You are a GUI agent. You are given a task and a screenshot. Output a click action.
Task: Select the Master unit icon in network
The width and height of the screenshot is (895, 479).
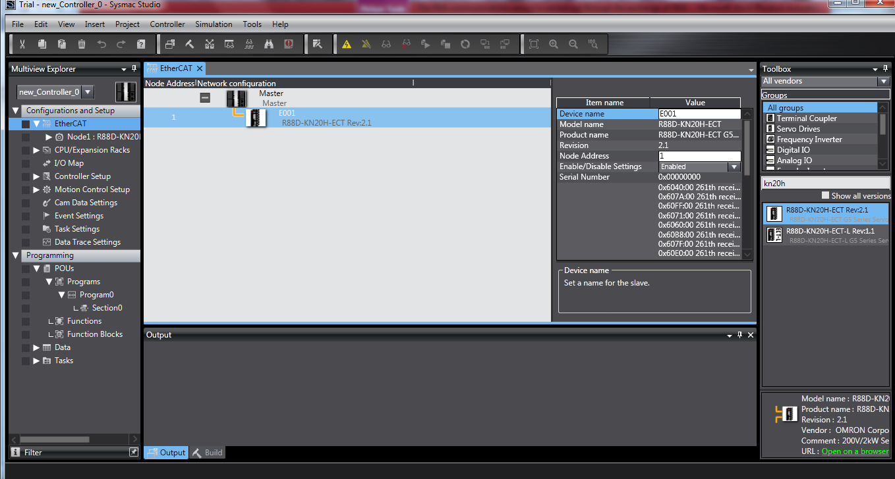pos(236,99)
